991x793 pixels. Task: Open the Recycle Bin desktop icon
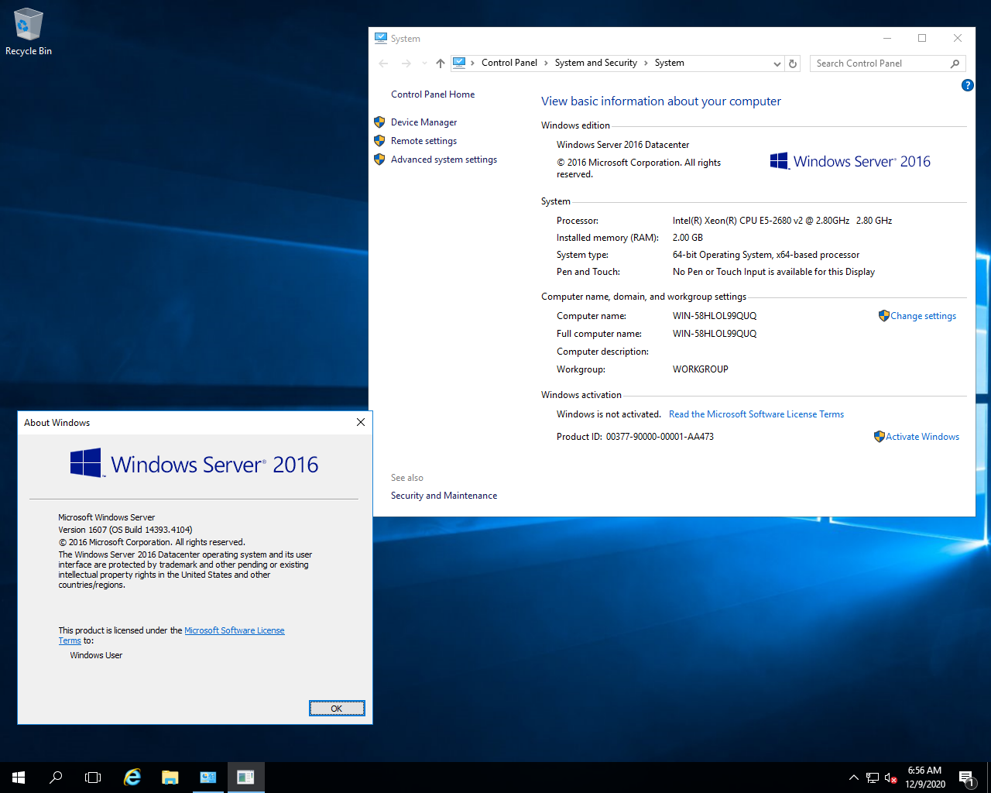click(x=28, y=32)
